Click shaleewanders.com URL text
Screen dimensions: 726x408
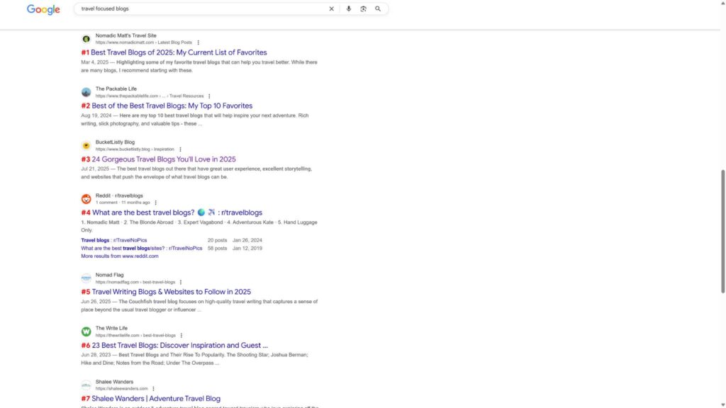pyautogui.click(x=121, y=389)
